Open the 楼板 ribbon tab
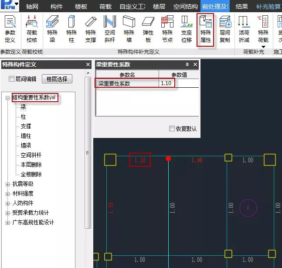The height and width of the screenshot is (268, 282). coord(81,7)
